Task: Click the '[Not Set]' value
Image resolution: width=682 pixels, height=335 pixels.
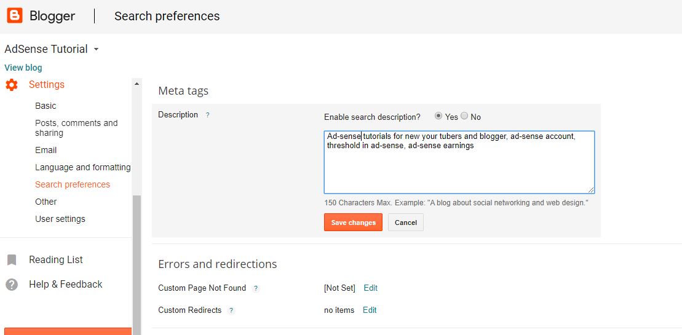Action: [339, 288]
